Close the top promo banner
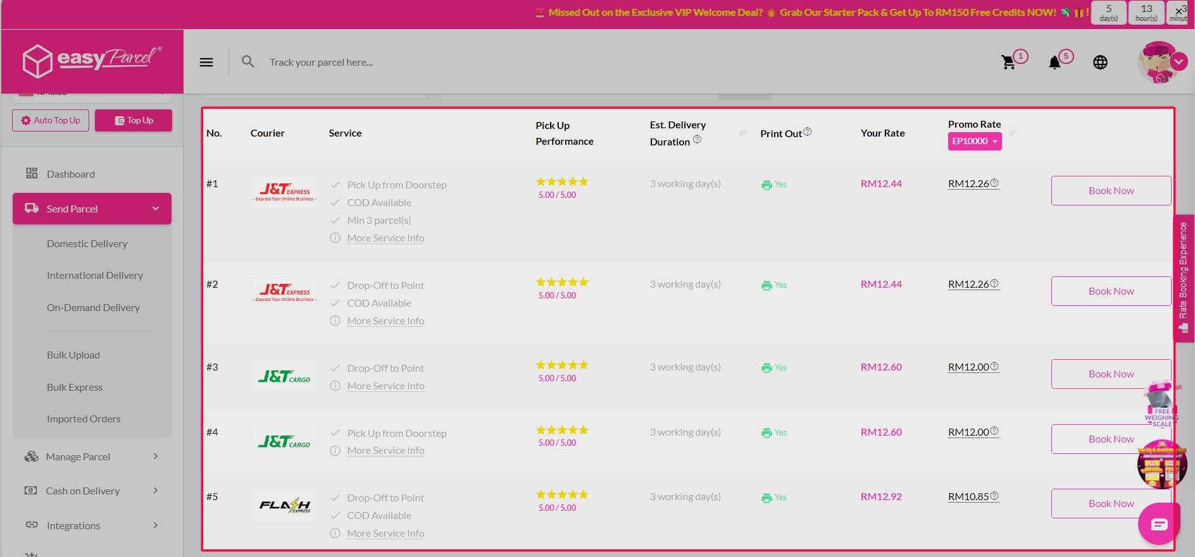The width and height of the screenshot is (1195, 557). (1179, 11)
